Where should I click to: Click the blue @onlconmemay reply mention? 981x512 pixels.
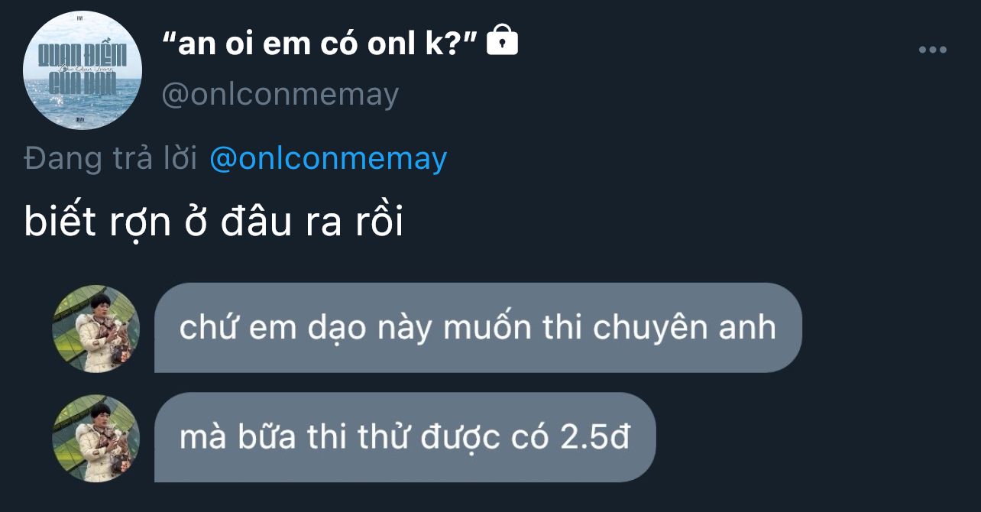pos(328,159)
